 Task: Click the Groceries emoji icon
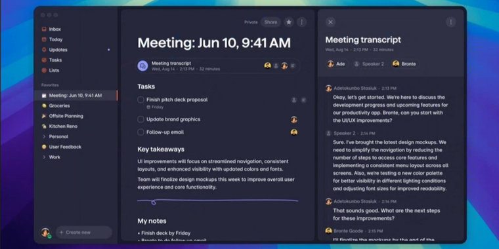(x=44, y=105)
